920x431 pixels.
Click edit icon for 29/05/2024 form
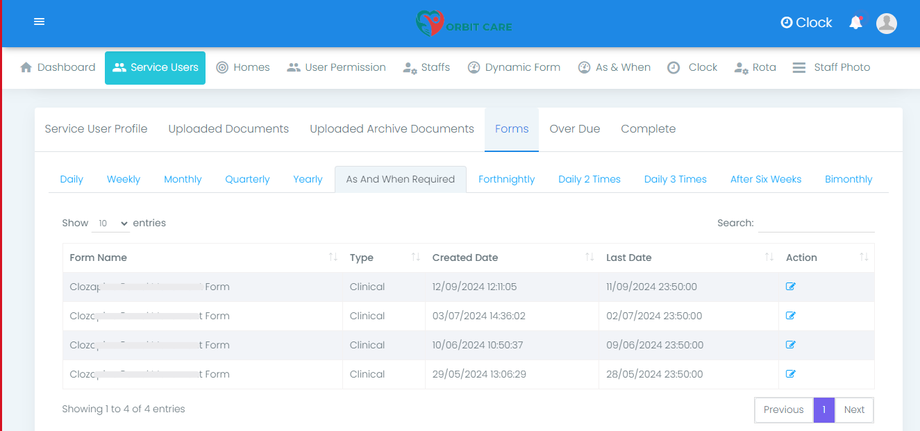(790, 374)
